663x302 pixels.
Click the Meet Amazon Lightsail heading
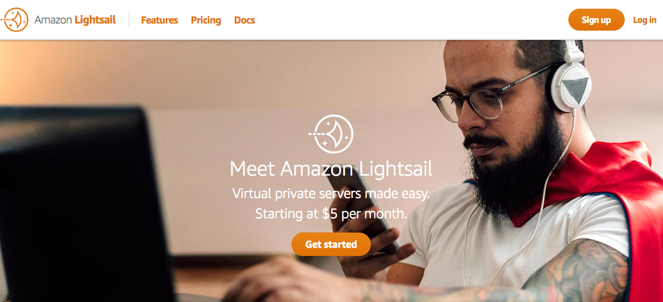(331, 169)
